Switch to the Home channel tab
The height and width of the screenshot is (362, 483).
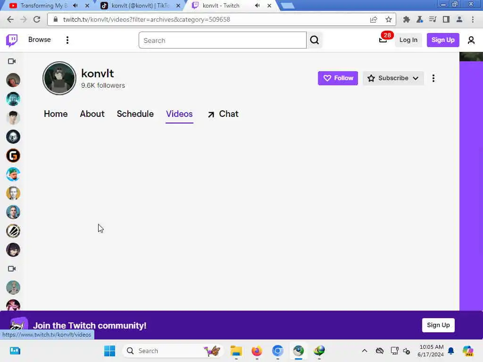(56, 114)
